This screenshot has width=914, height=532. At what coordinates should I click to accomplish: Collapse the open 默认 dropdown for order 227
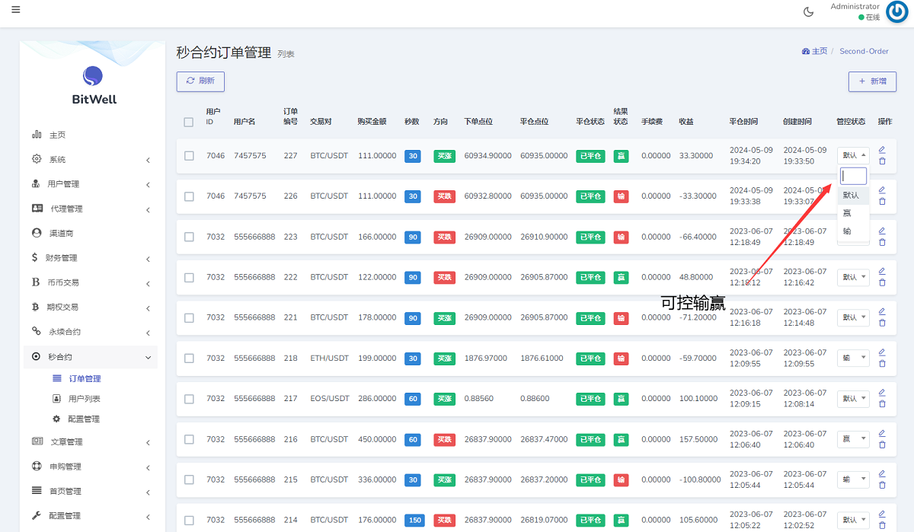click(853, 155)
